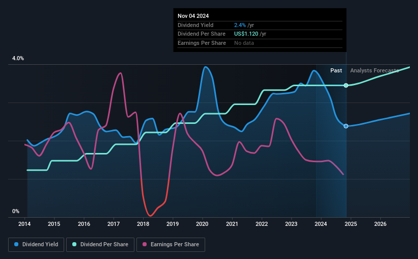The width and height of the screenshot is (418, 259).
Task: Click the tooltip 'Dividend Per Share' row label
Action: pyautogui.click(x=202, y=34)
